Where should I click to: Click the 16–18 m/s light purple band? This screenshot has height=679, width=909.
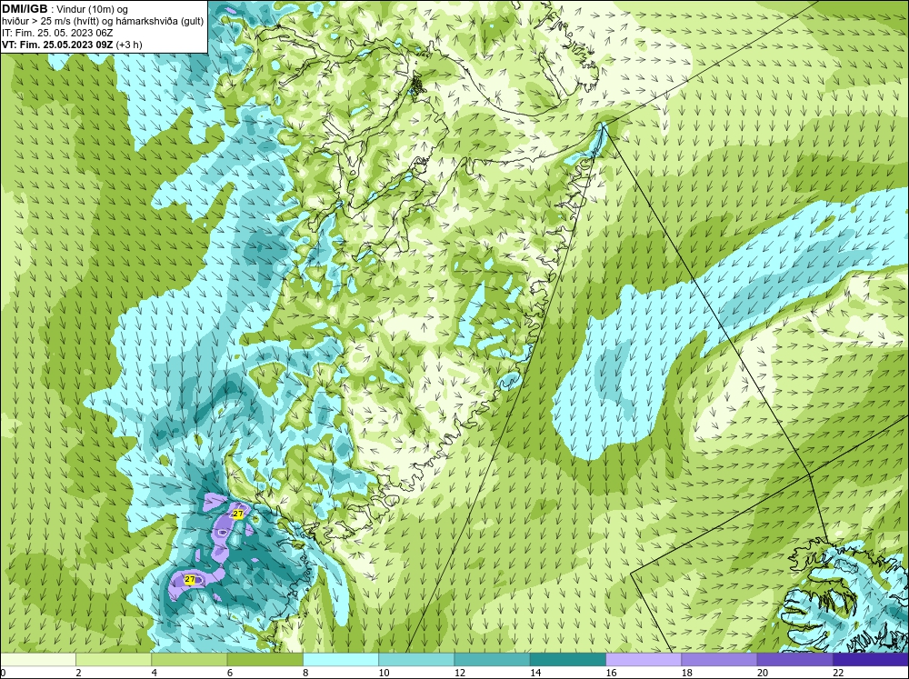click(x=644, y=660)
